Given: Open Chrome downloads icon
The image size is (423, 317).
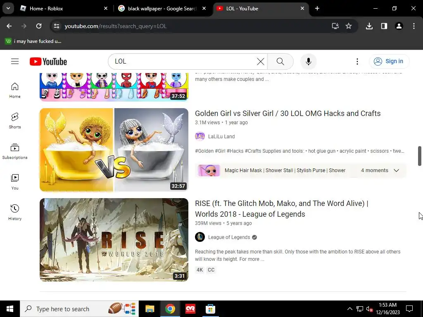Looking at the screenshot, I should point(369,26).
